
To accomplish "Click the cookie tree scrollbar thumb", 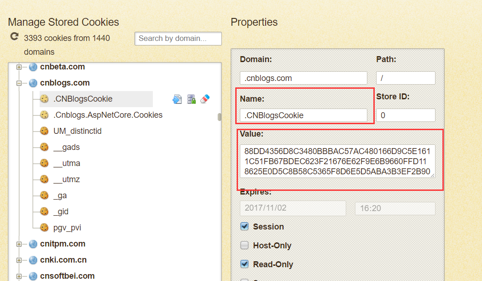I will point(219,117).
